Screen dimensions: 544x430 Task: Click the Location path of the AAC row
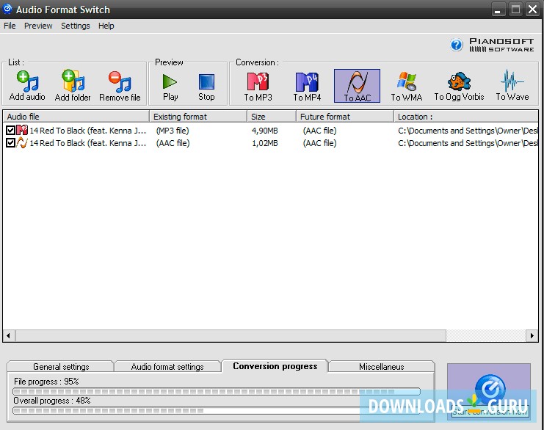tap(468, 143)
